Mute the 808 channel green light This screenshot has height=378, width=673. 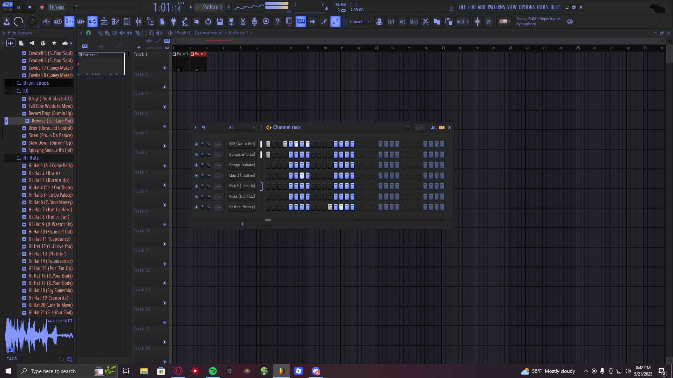(196, 144)
